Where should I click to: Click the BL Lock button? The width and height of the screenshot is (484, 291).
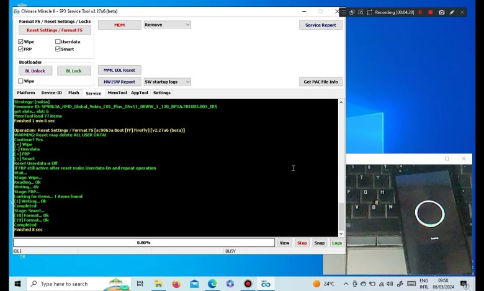(x=74, y=71)
